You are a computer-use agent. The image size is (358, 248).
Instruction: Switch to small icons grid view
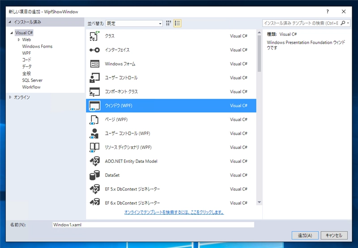[x=169, y=23]
